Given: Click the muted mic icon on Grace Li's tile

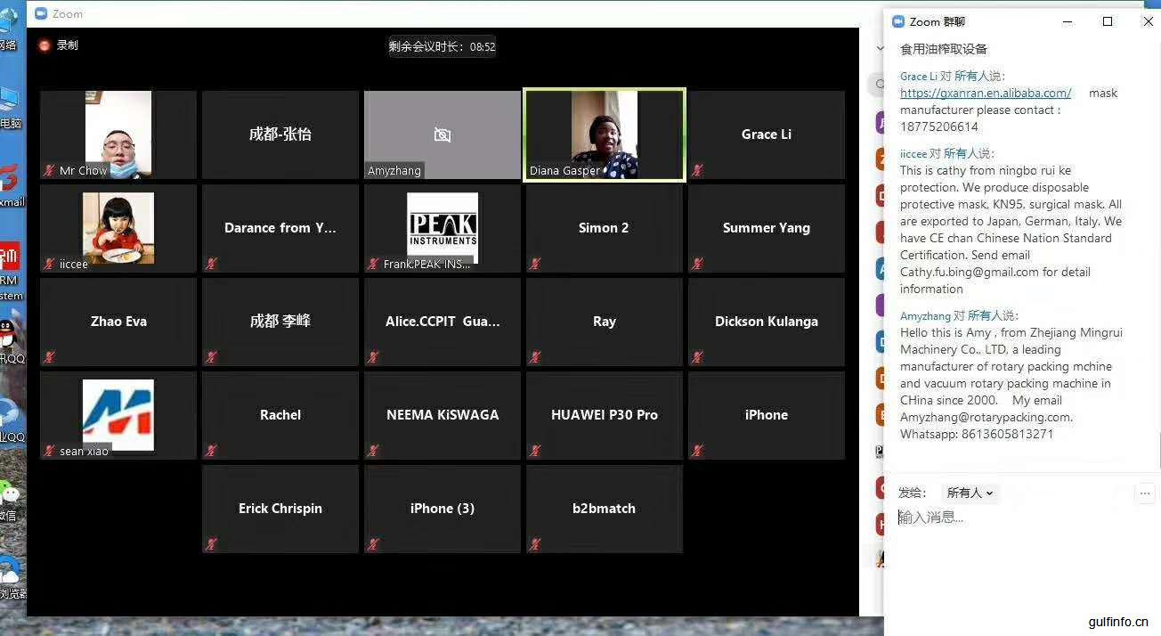Looking at the screenshot, I should (697, 170).
